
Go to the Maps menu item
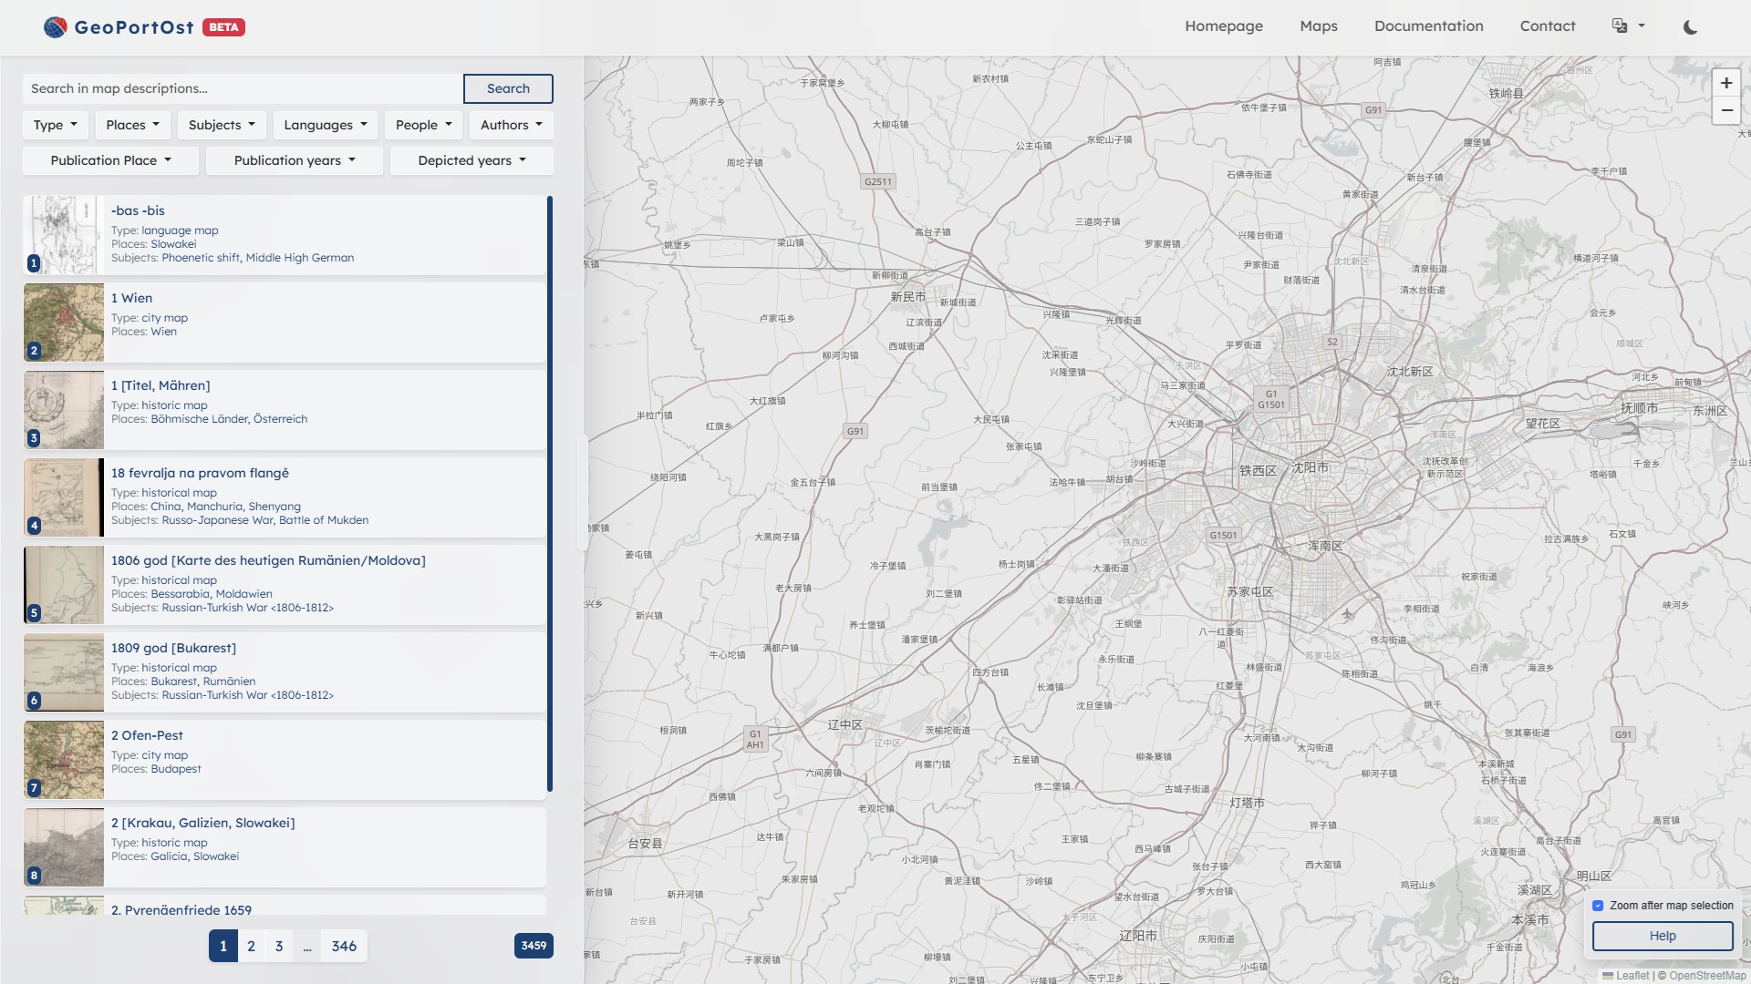tap(1318, 26)
